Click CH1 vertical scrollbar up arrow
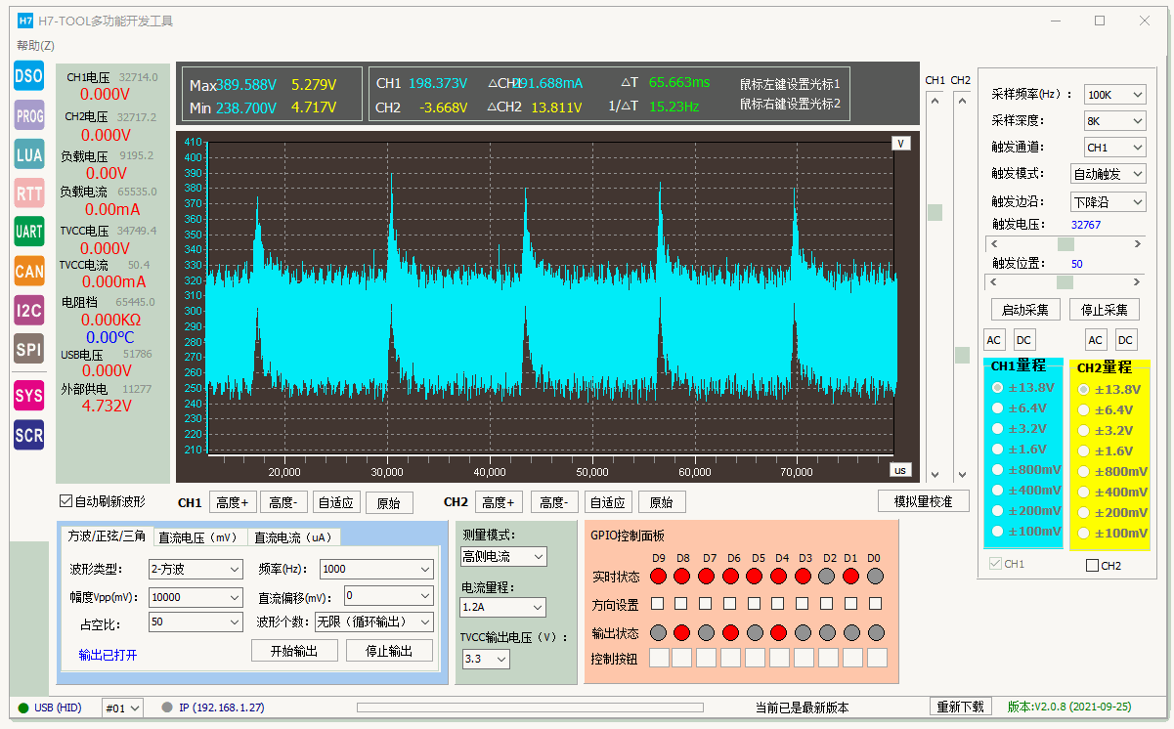Screen dimensions: 1174x729 click(x=935, y=100)
